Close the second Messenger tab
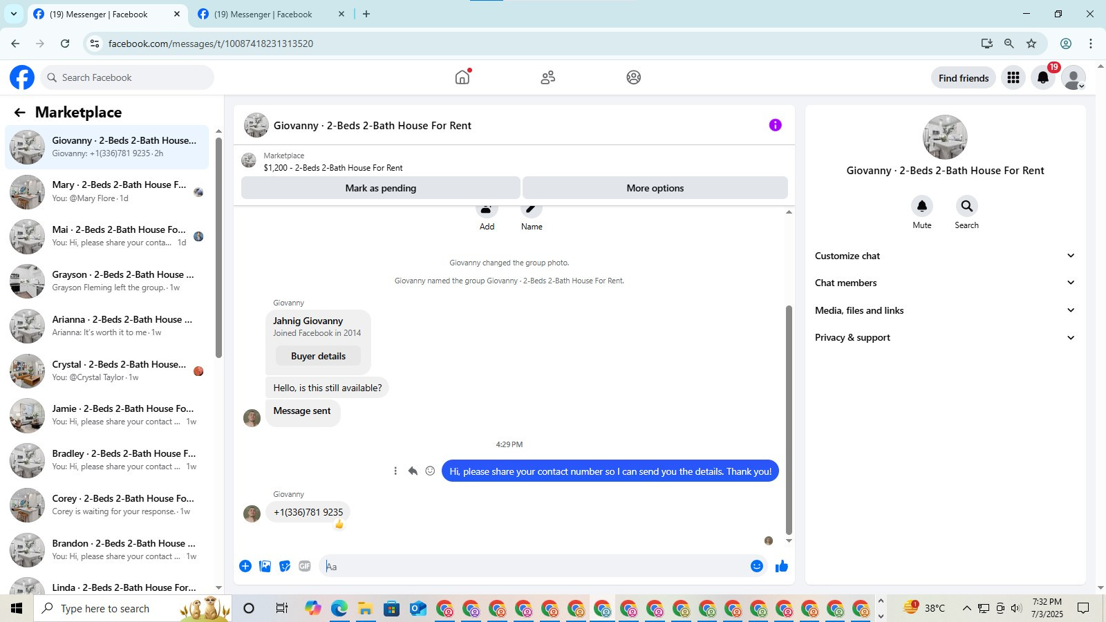This screenshot has height=622, width=1106. tap(341, 14)
